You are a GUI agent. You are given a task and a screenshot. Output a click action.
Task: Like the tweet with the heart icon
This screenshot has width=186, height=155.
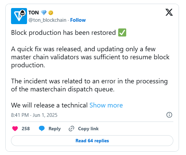(x=15, y=129)
